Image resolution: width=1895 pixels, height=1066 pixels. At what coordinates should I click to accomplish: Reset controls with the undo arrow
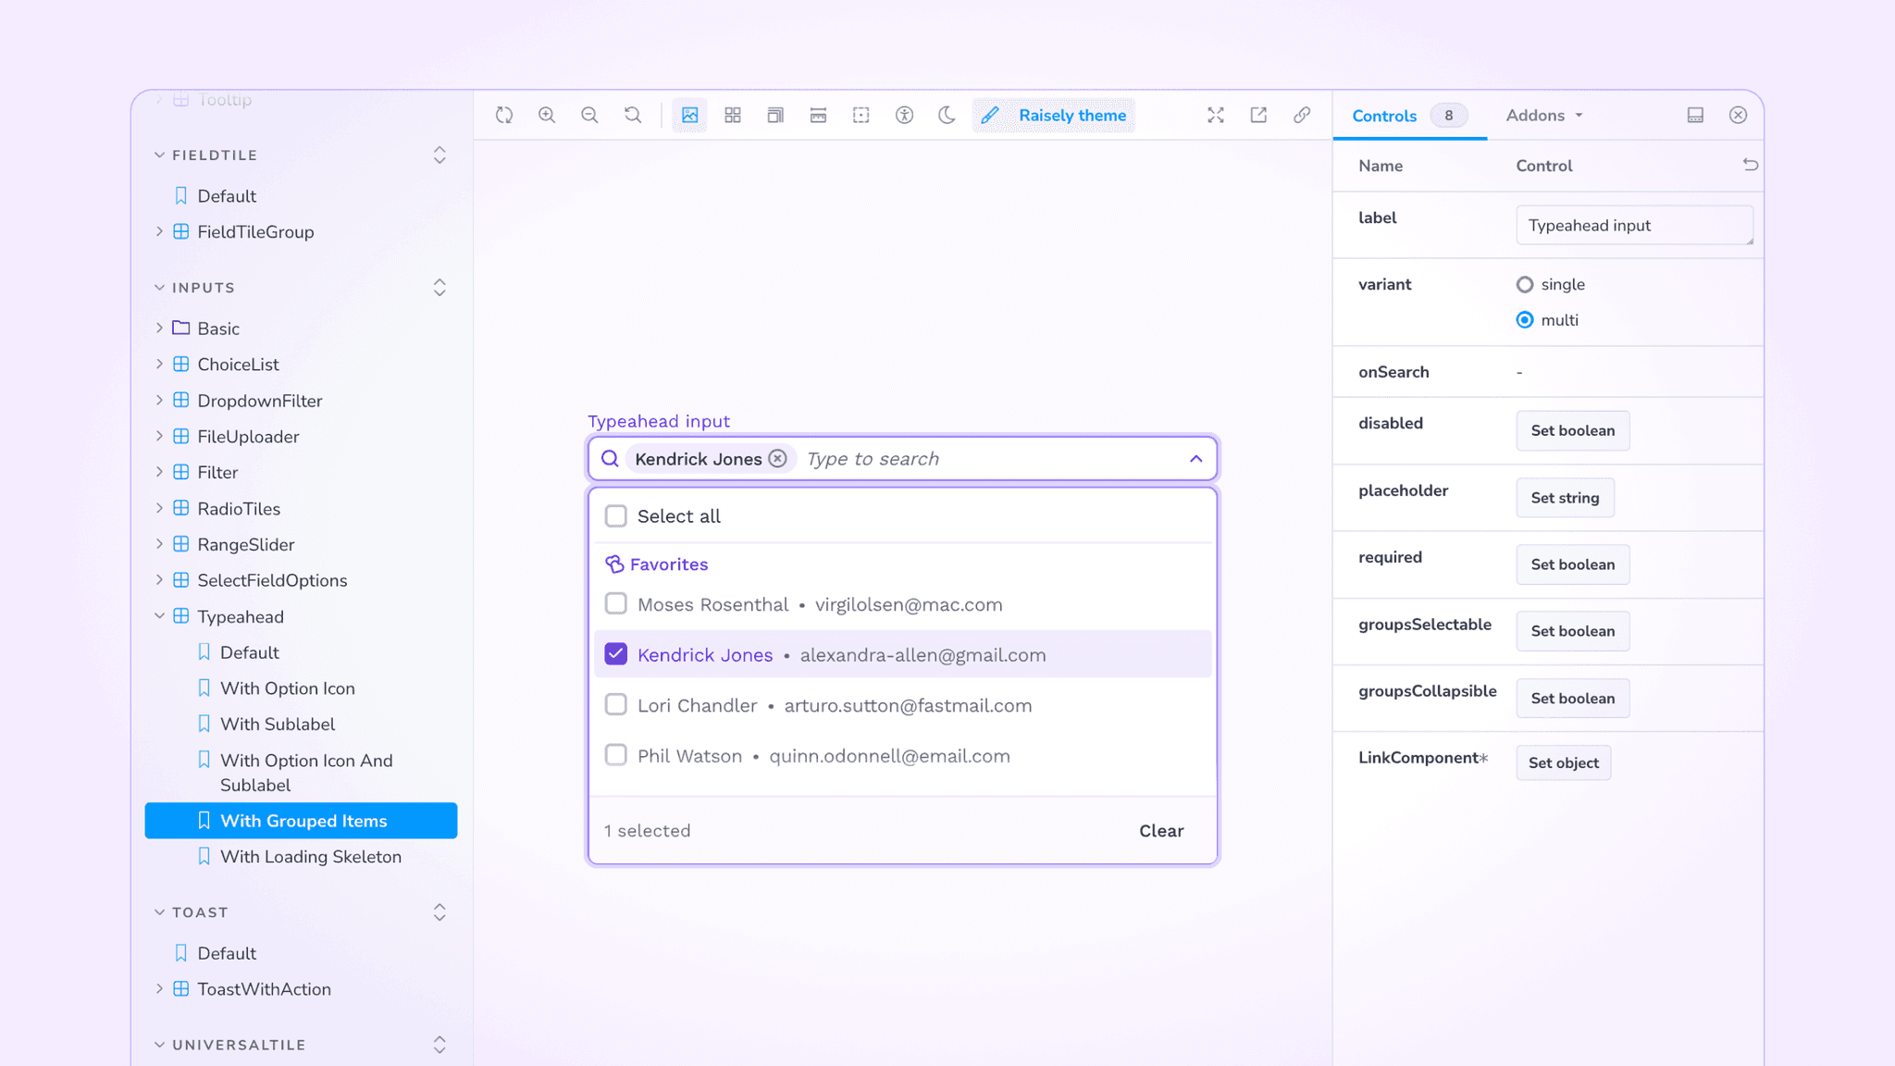[x=1750, y=165]
